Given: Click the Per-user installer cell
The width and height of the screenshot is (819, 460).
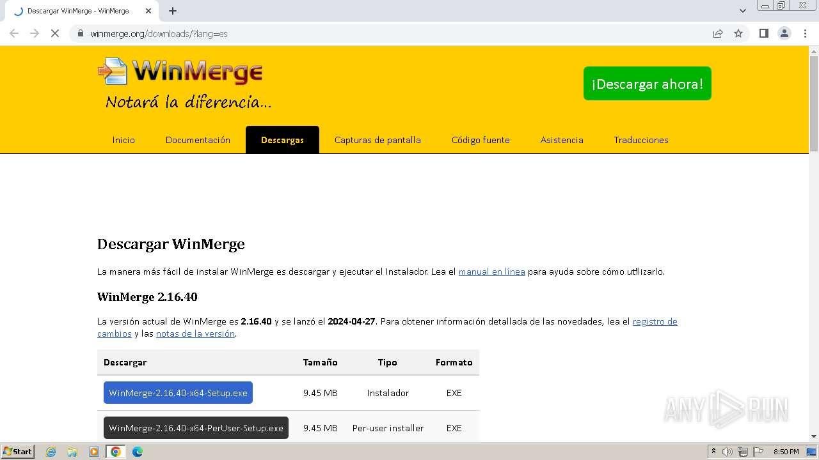Looking at the screenshot, I should pos(388,428).
